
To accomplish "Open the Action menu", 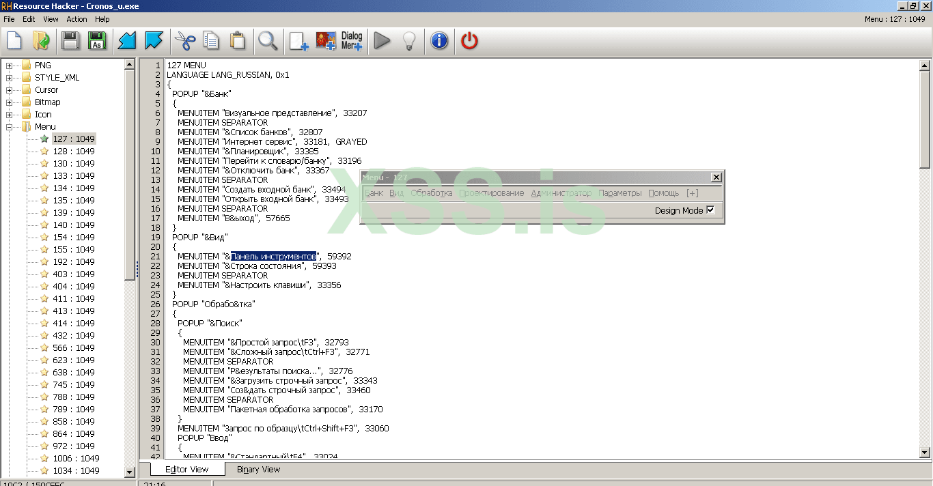I will (x=76, y=19).
